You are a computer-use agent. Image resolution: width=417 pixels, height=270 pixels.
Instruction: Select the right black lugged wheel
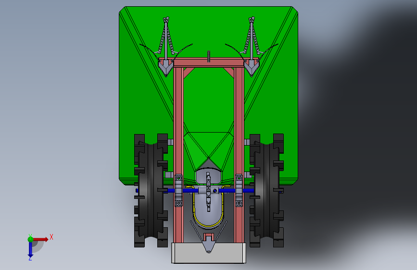(266, 191)
